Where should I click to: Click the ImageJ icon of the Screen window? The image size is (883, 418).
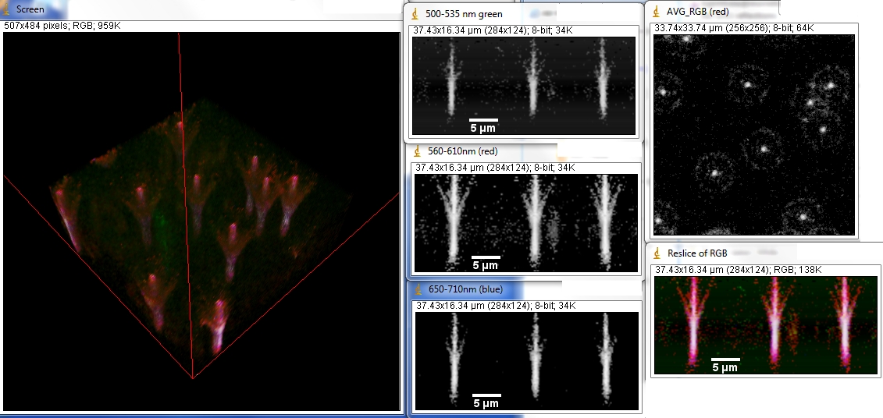point(8,10)
